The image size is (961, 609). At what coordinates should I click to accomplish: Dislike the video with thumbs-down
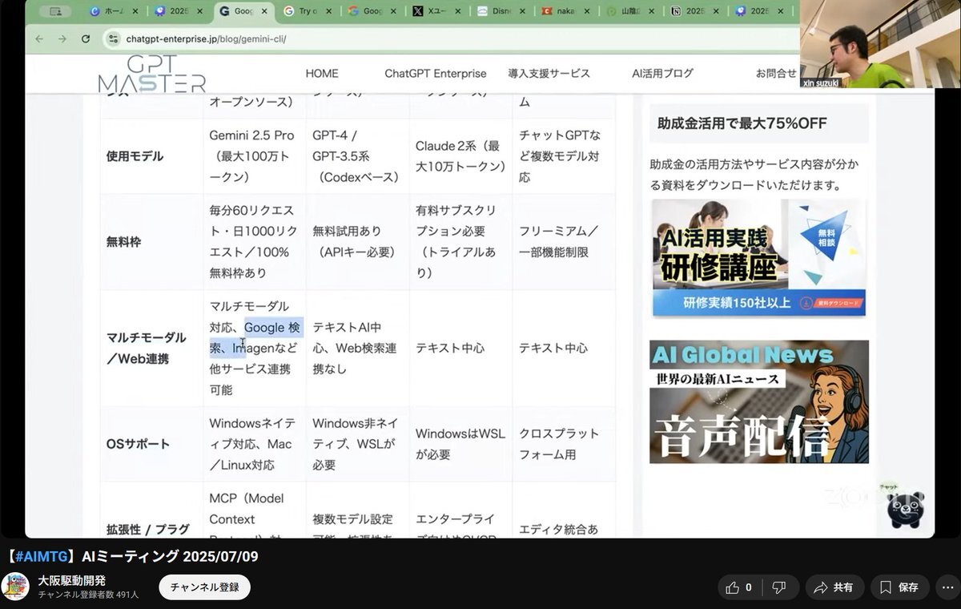779,587
